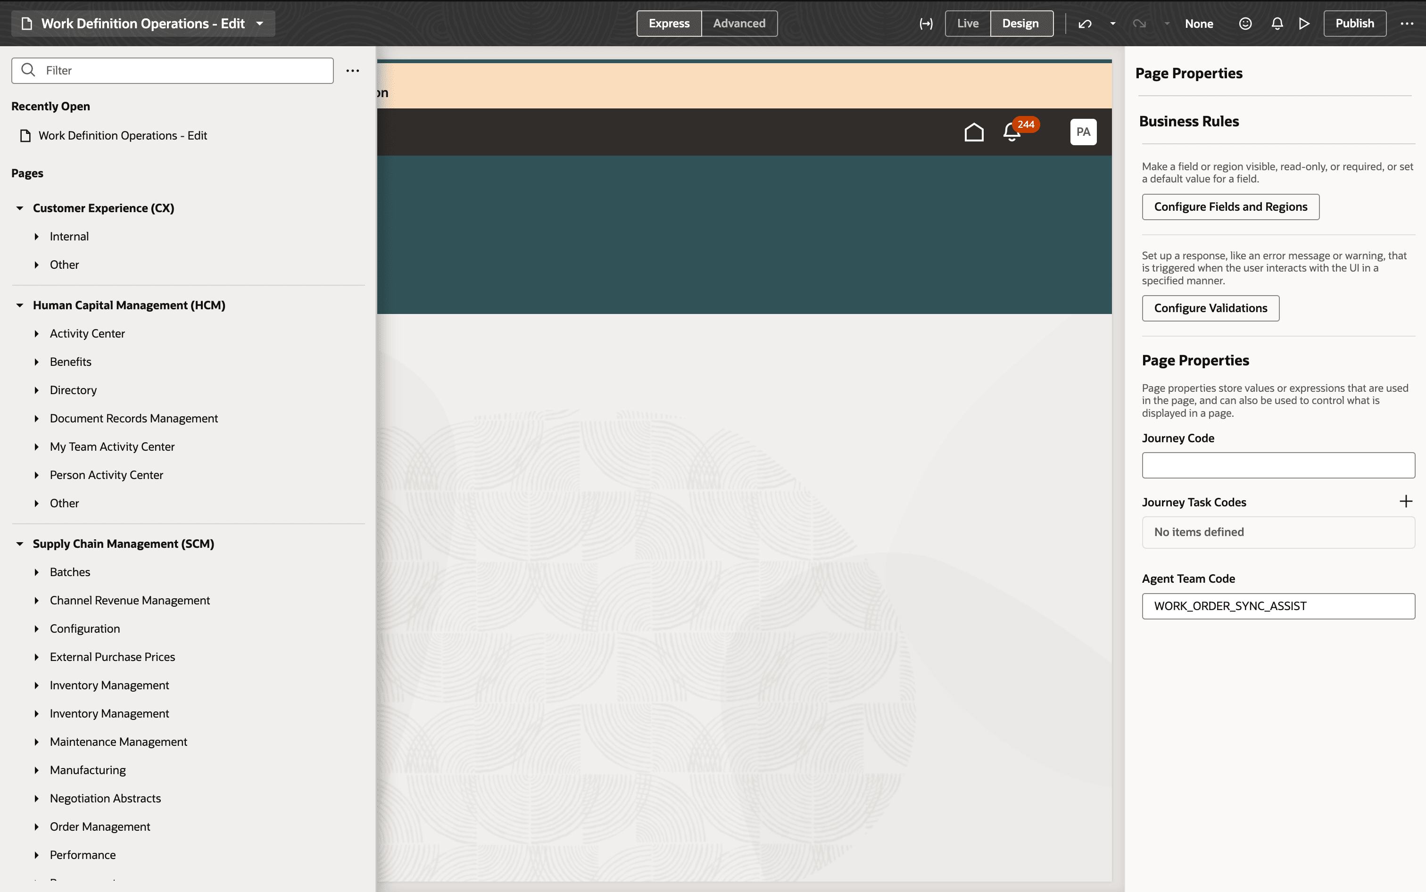1426x892 pixels.
Task: Click the code view icon in the header
Action: (925, 23)
